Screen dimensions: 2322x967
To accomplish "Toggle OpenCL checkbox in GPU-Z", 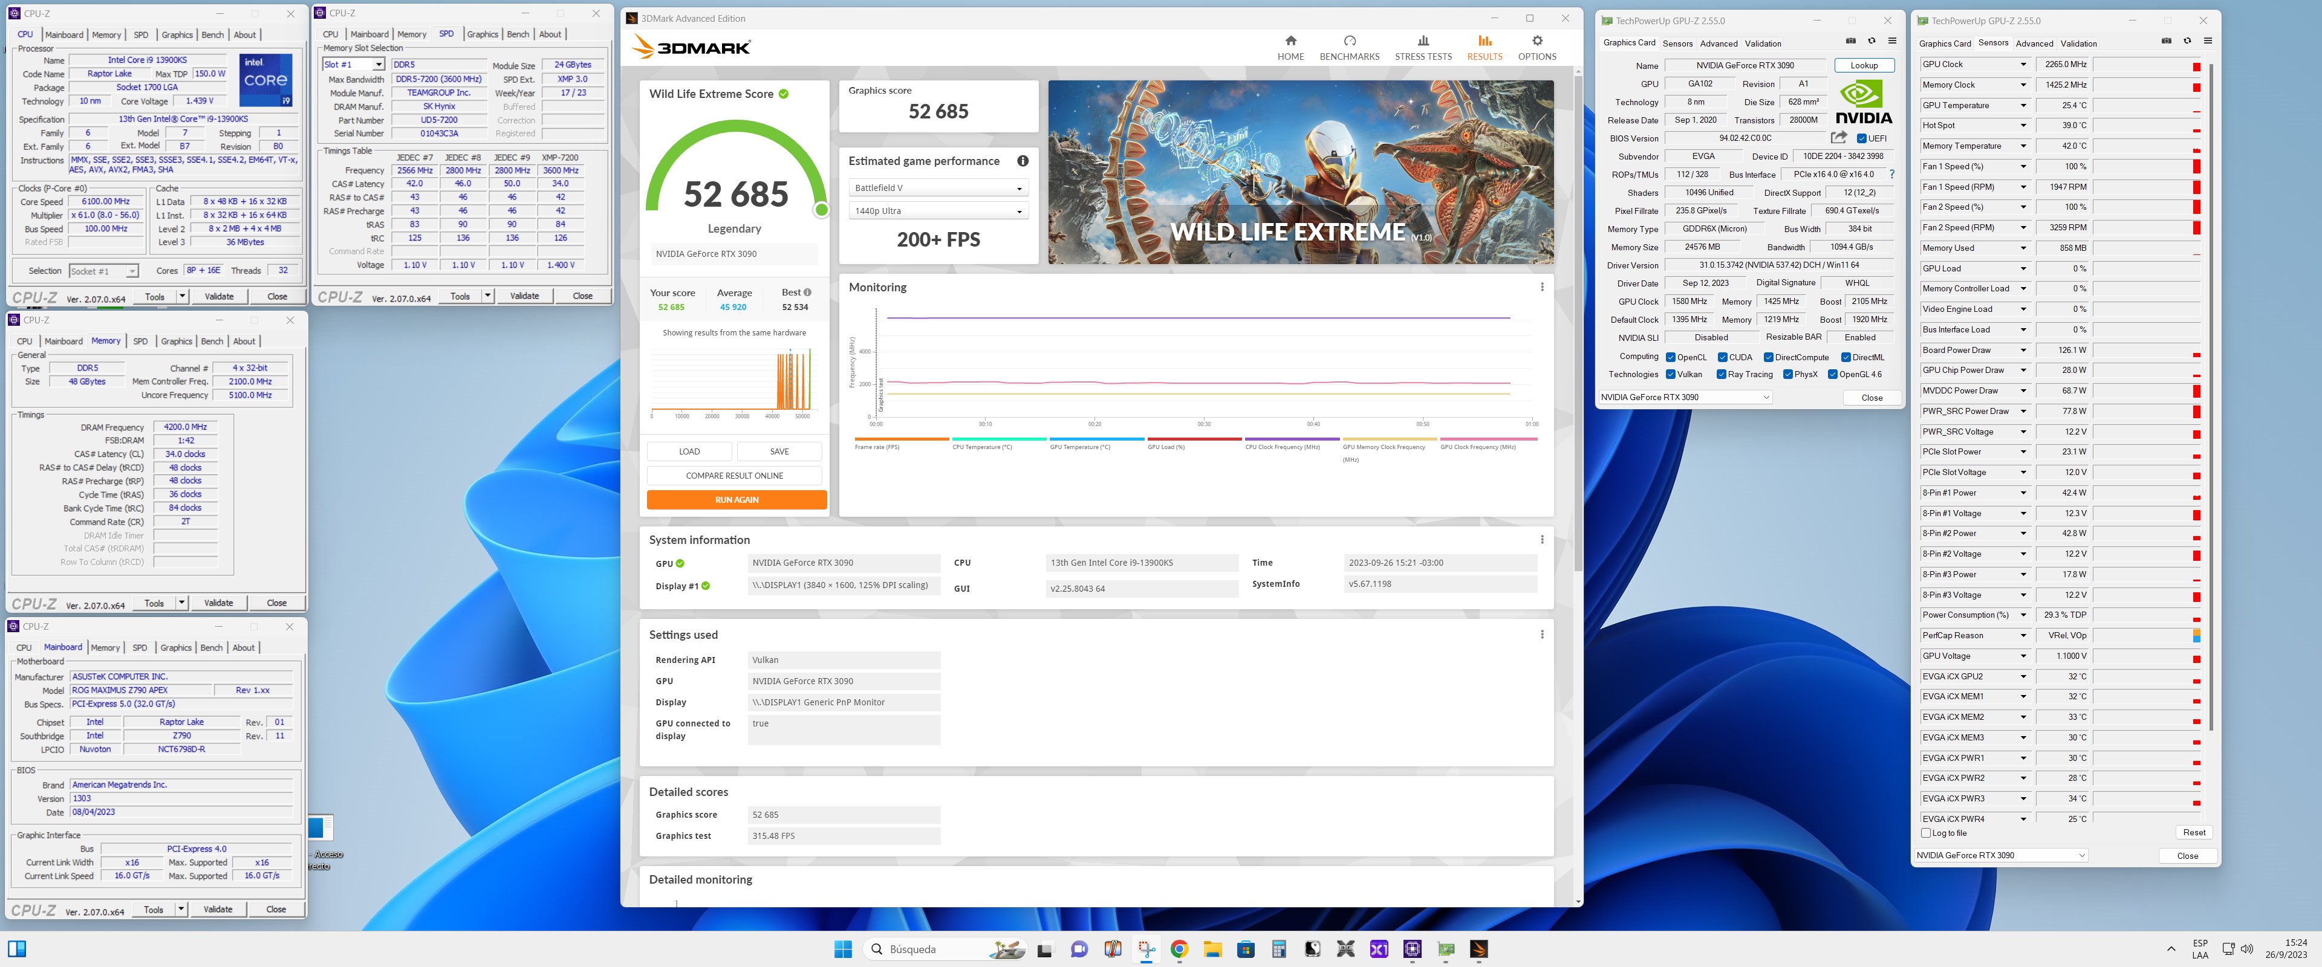I will (x=1670, y=358).
